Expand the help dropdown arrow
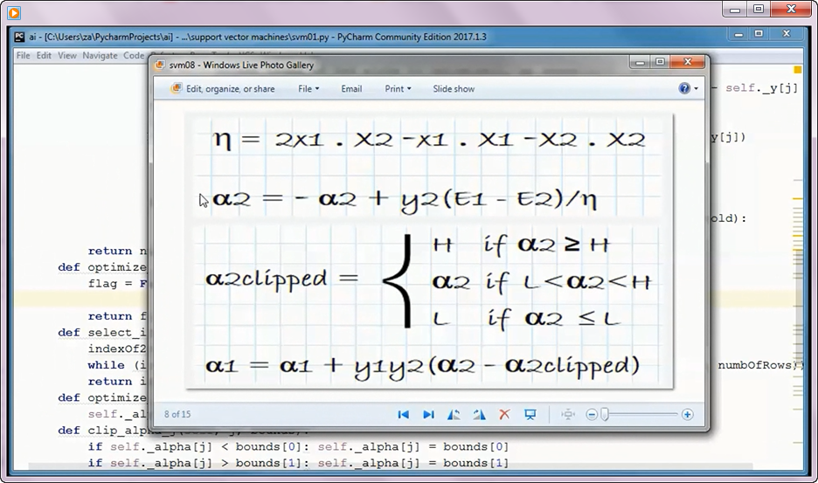The width and height of the screenshot is (818, 483). pos(696,89)
